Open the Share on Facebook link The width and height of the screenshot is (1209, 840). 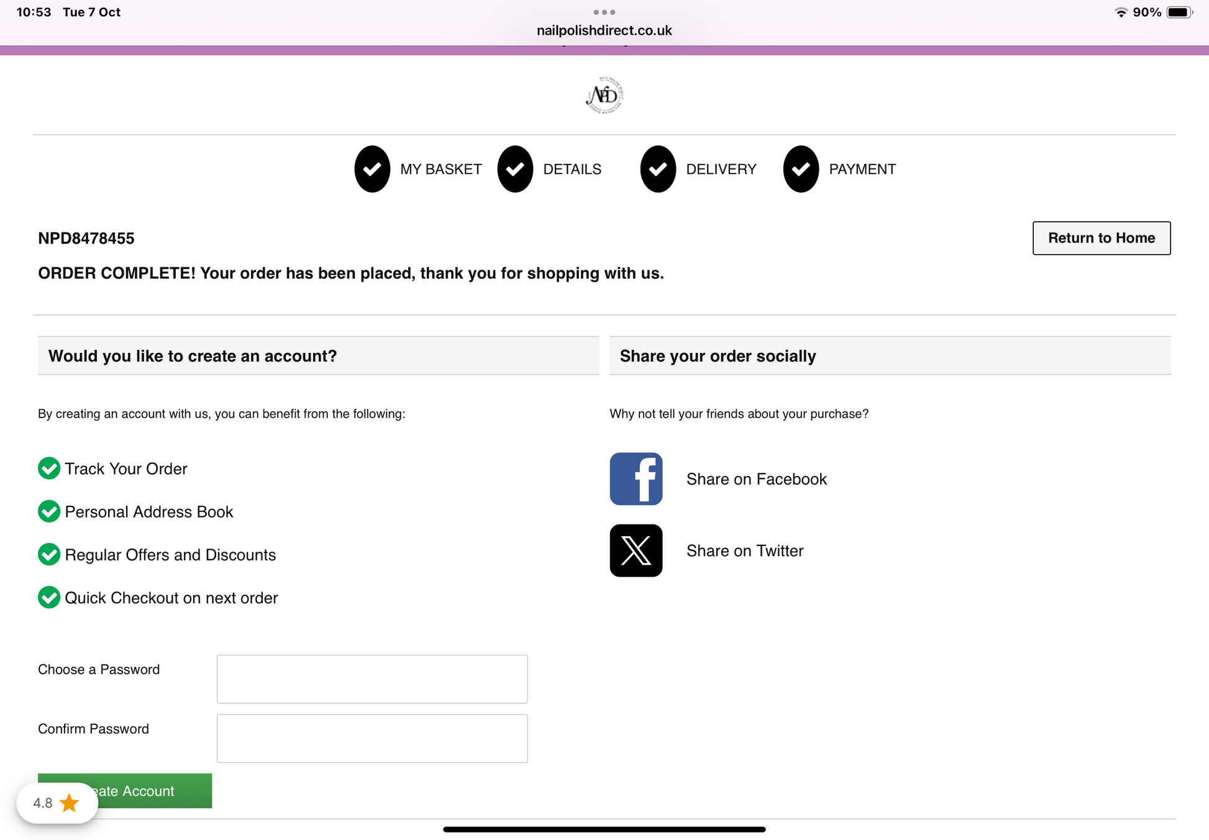click(756, 479)
